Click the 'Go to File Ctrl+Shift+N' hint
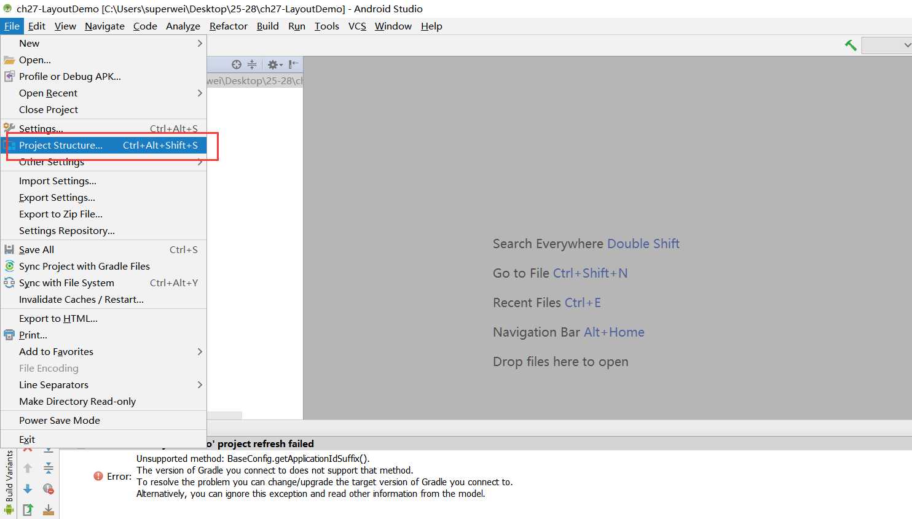Viewport: 912px width, 519px height. tap(560, 273)
